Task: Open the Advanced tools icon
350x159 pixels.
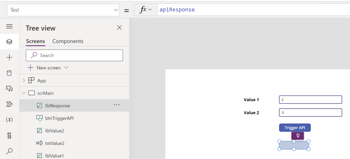Action: click(9, 135)
